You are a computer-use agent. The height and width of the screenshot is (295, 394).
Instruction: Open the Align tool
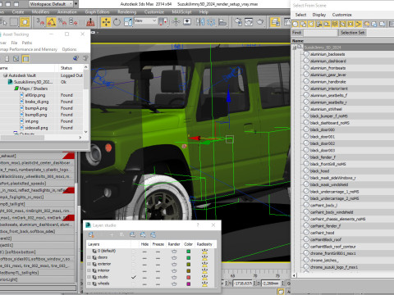(222, 22)
